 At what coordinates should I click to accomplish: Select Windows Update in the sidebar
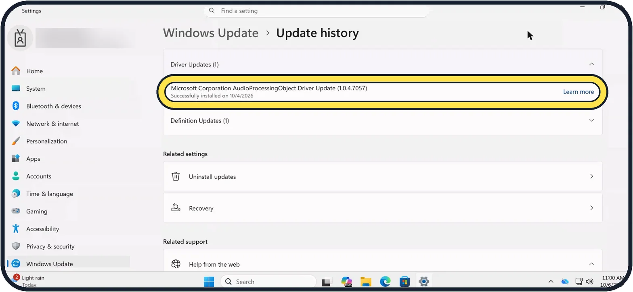[x=69, y=264]
